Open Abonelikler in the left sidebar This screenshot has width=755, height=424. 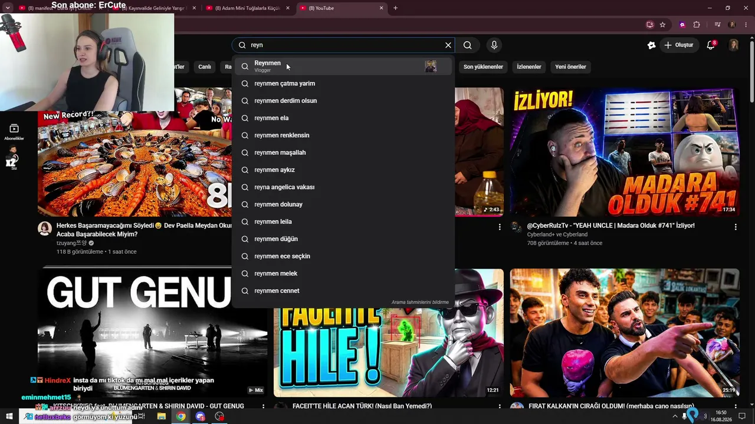(14, 132)
